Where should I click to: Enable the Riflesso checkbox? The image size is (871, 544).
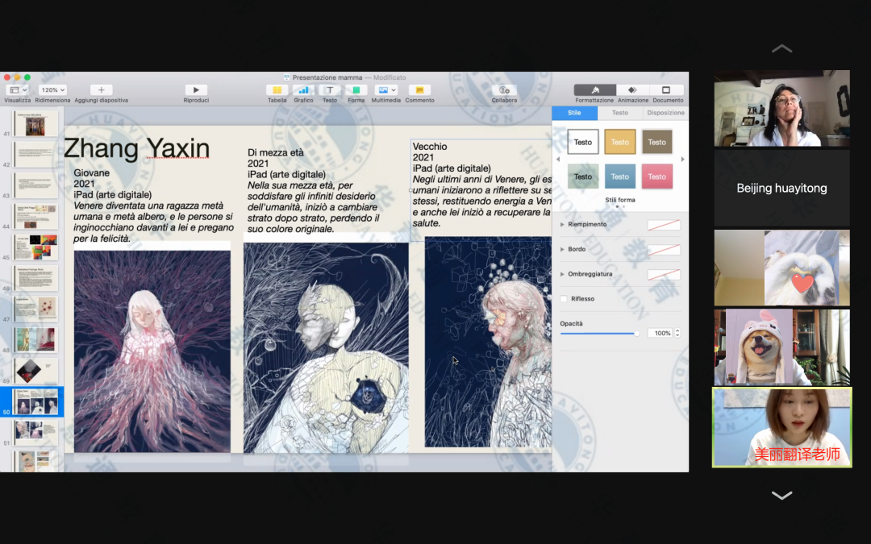564,299
